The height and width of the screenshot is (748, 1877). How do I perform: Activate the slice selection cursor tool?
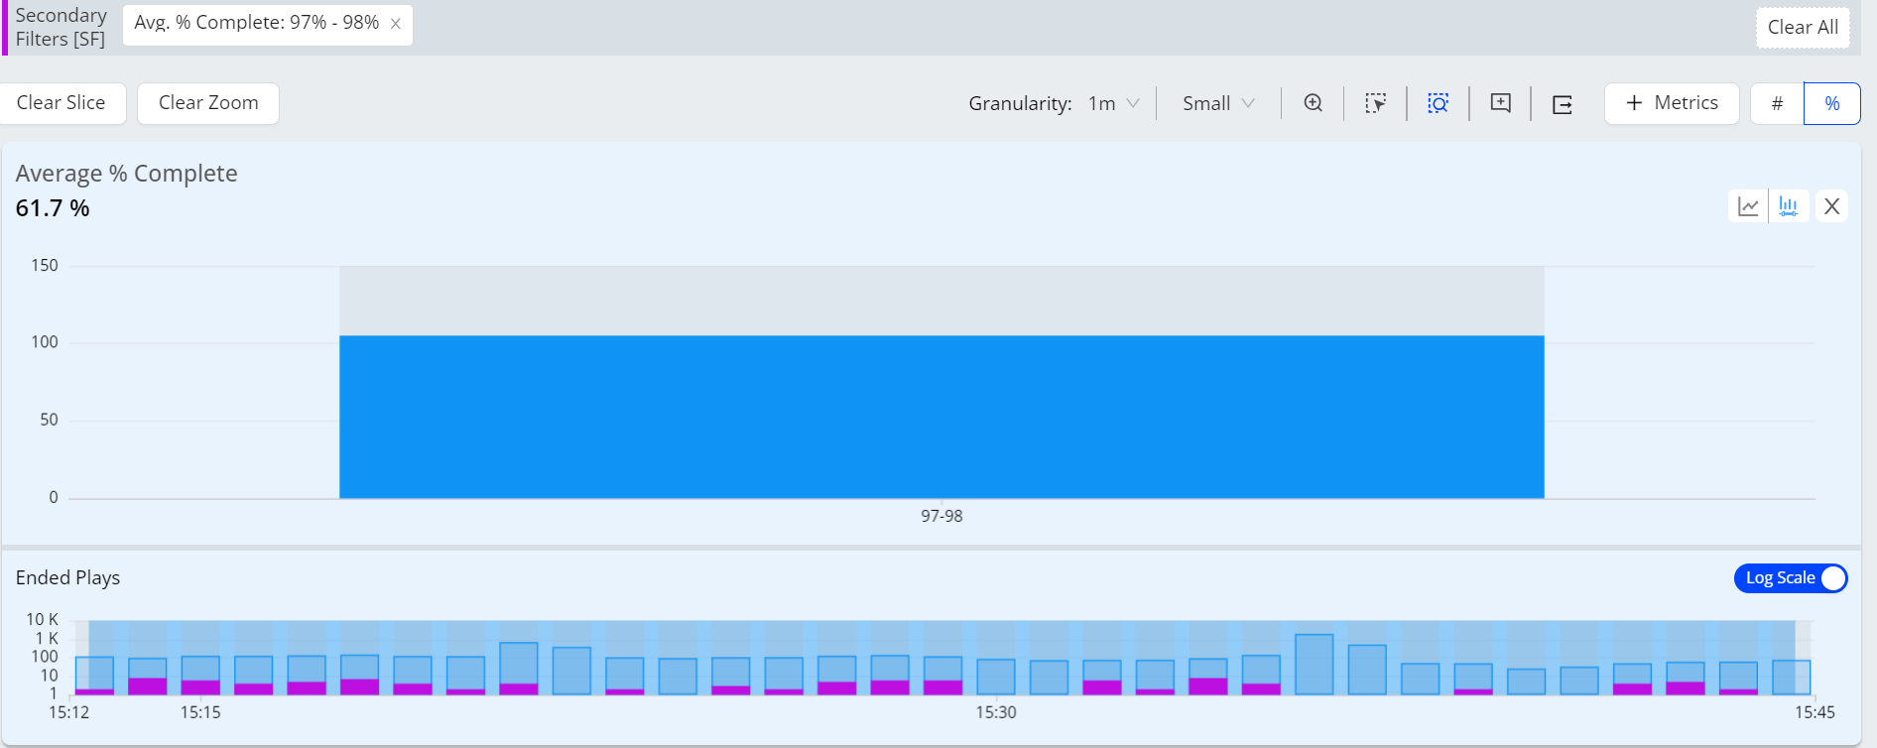point(1375,103)
